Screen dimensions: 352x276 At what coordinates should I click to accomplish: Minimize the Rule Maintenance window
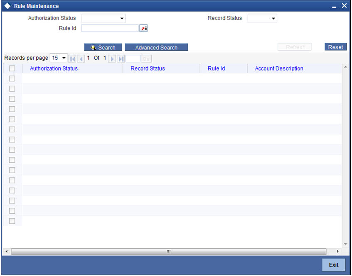pyautogui.click(x=334, y=7)
